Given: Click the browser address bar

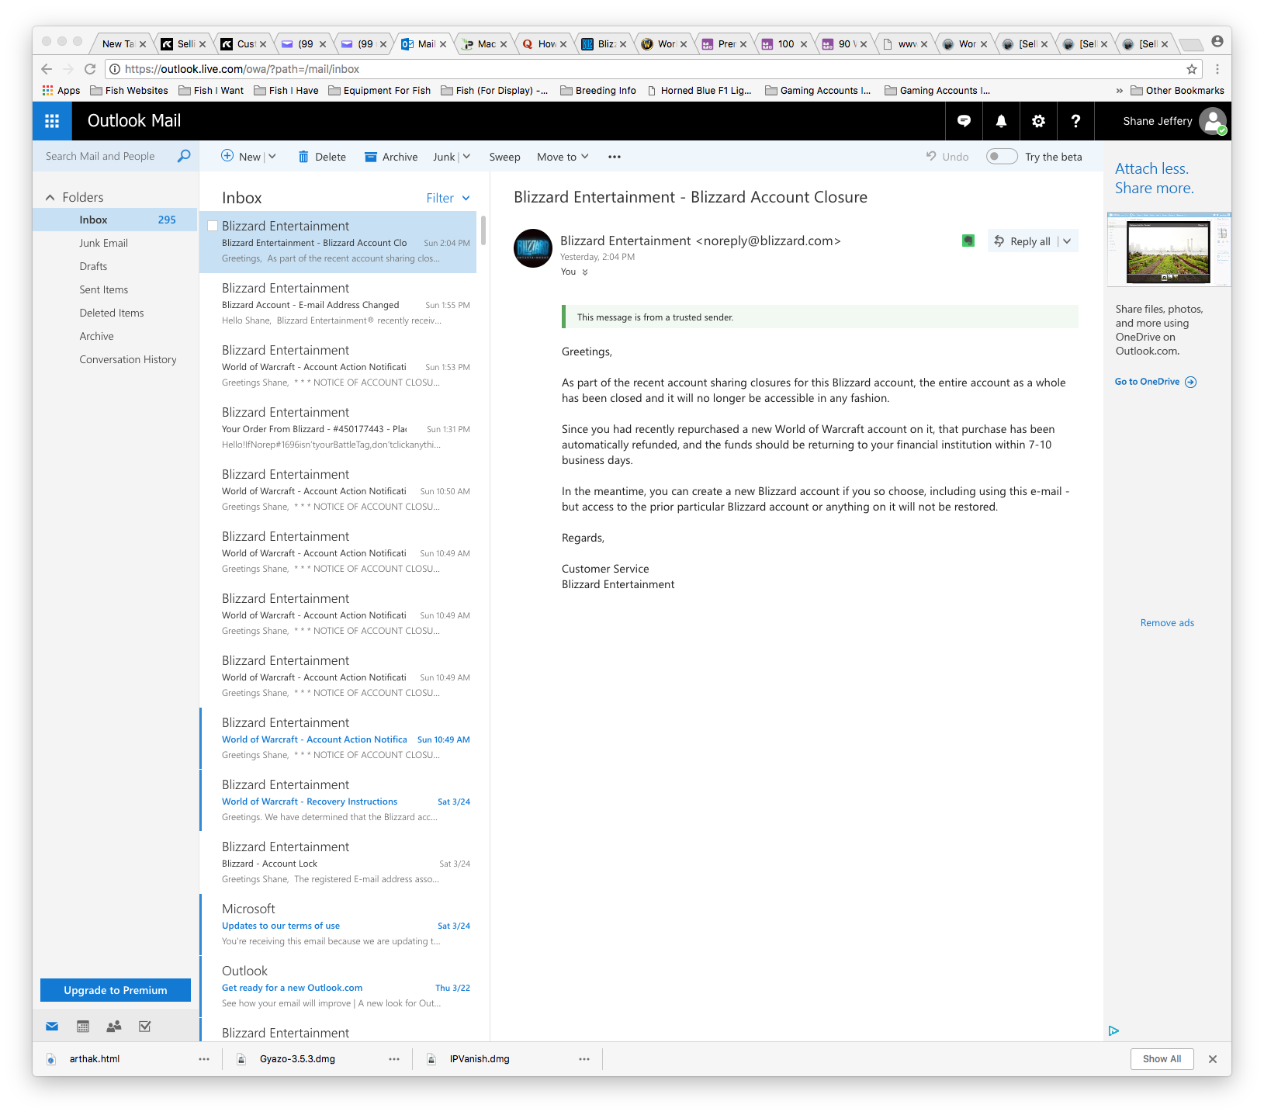Looking at the screenshot, I should (652, 69).
